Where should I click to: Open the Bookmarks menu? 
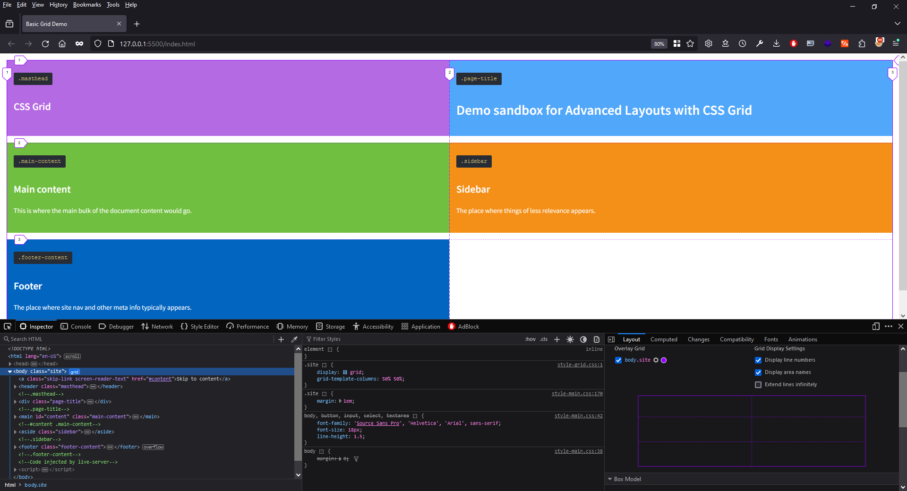[x=87, y=5]
